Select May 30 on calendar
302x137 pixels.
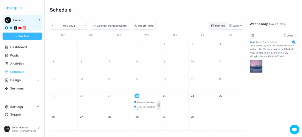(x=165, y=117)
